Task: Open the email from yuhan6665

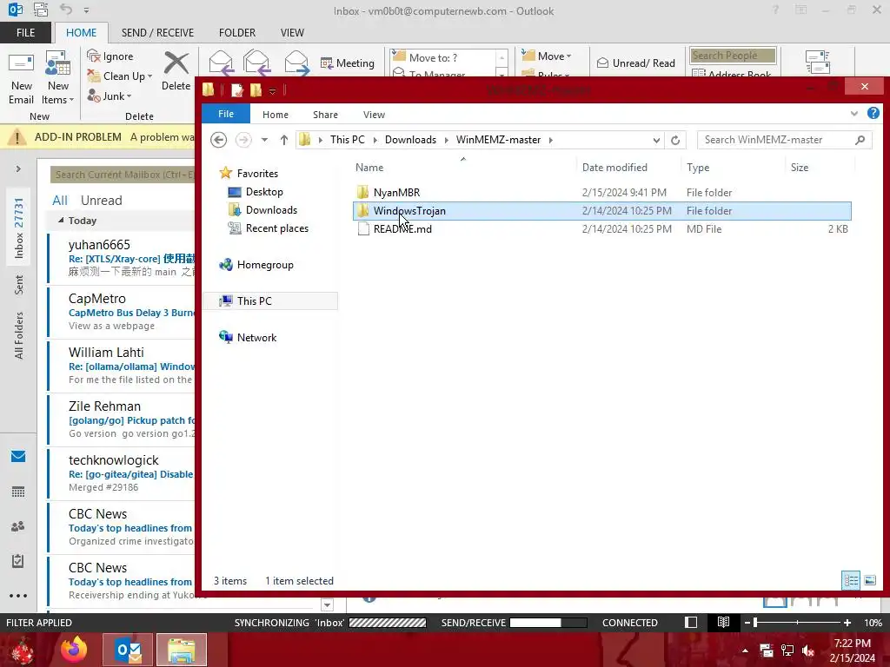Action: coord(122,259)
